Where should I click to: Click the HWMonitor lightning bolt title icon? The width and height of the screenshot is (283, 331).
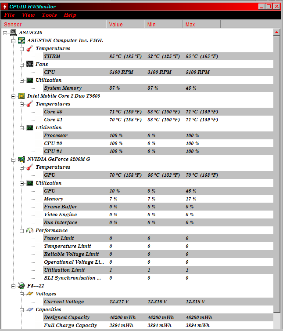pos(5,6)
